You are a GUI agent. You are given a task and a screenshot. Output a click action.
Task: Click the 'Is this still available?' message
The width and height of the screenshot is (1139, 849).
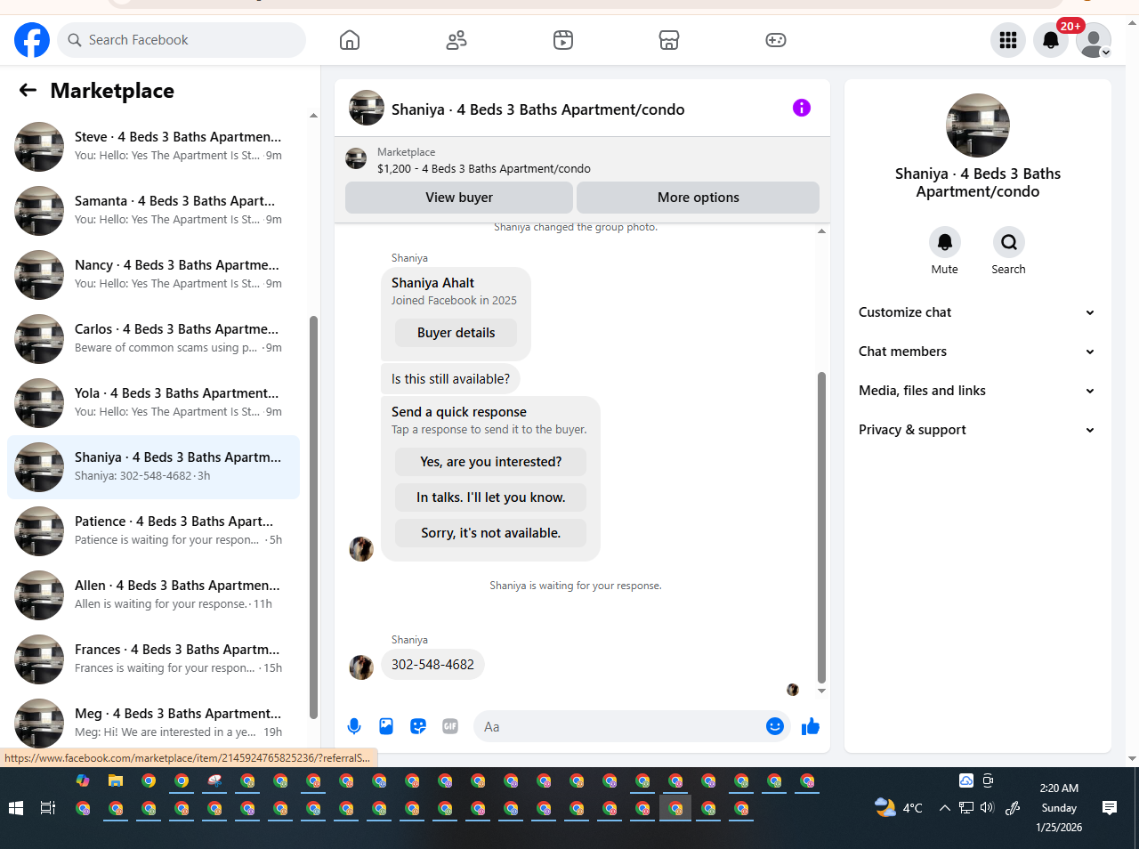[450, 379]
